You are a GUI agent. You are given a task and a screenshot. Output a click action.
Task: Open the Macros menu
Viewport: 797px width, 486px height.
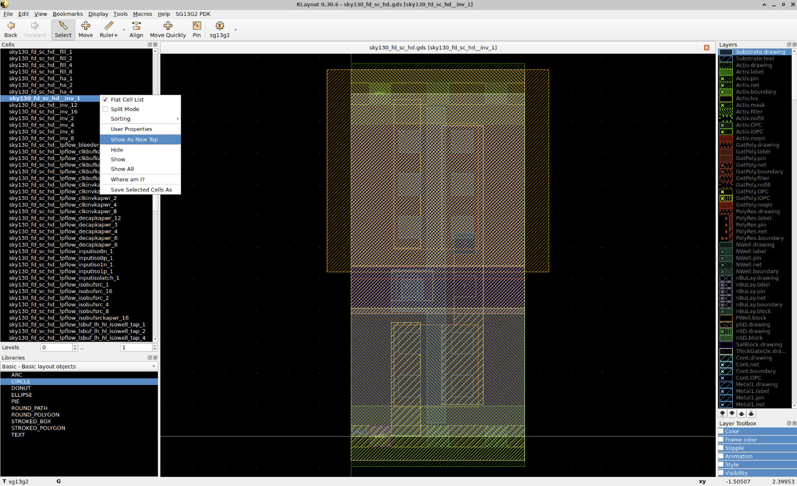[x=142, y=14]
